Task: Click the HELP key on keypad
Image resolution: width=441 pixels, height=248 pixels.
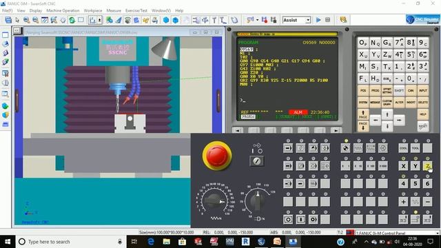Action: pyautogui.click(x=423, y=114)
